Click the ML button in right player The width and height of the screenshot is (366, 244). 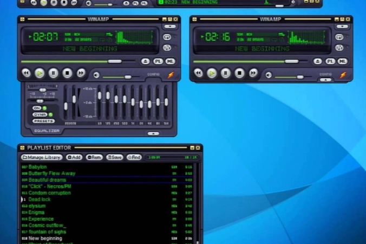pyautogui.click(x=342, y=61)
